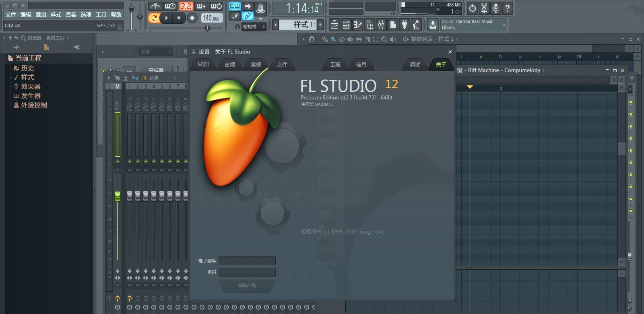
Task: Open the 样式 1 pattern selector arrow
Action: click(x=276, y=25)
